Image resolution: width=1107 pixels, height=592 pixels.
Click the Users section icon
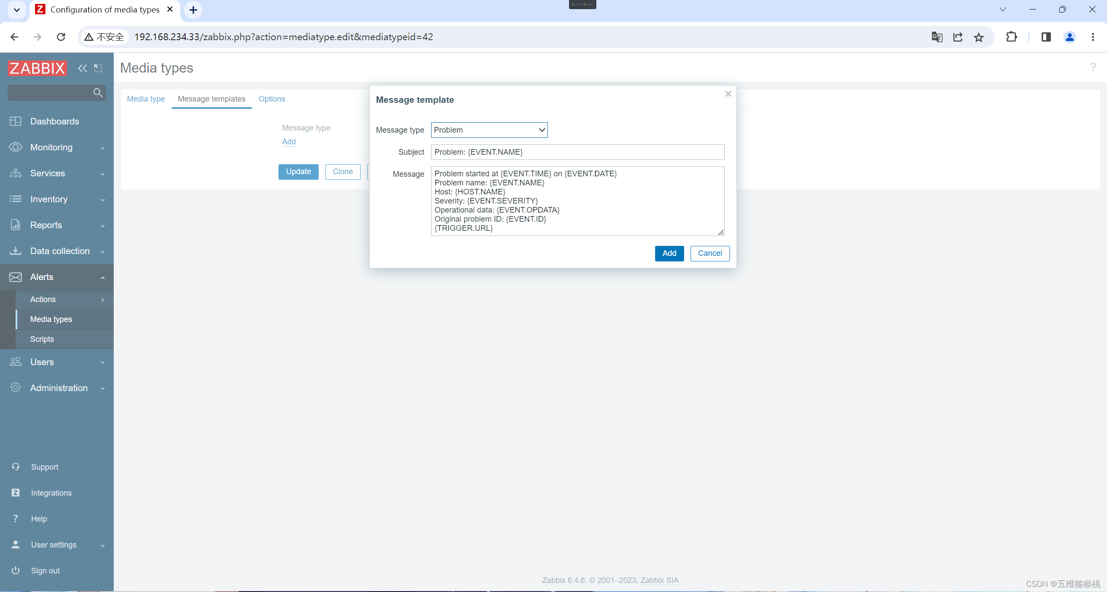pos(16,362)
